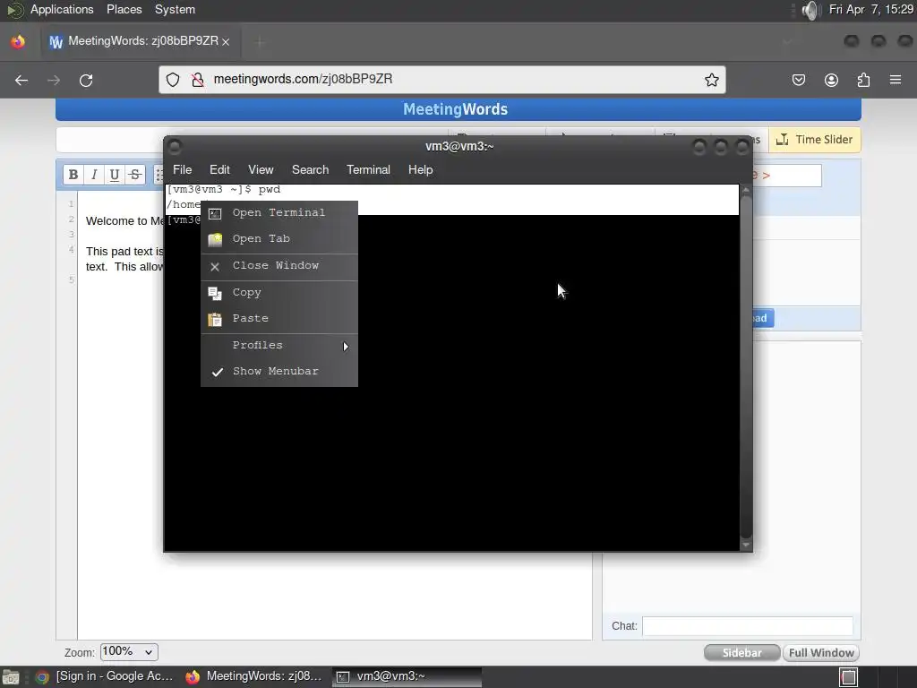Open the terminal Edit menu

pos(219,169)
